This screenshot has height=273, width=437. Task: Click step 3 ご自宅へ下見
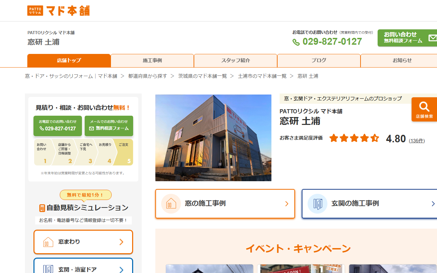pyautogui.click(x=86, y=152)
